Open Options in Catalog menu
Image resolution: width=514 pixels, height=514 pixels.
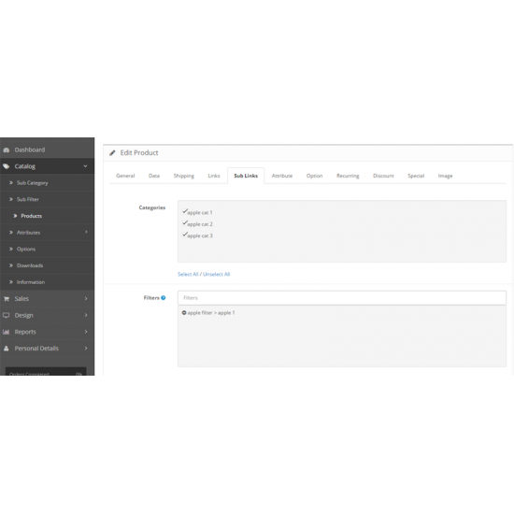(x=26, y=249)
